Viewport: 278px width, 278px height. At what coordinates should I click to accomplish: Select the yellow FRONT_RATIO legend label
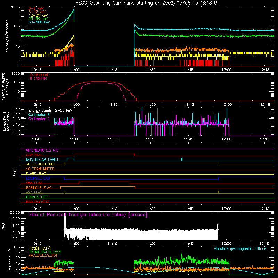(40, 248)
